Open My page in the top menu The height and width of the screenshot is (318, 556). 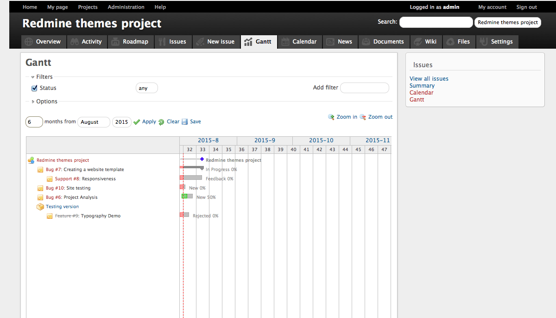click(57, 7)
